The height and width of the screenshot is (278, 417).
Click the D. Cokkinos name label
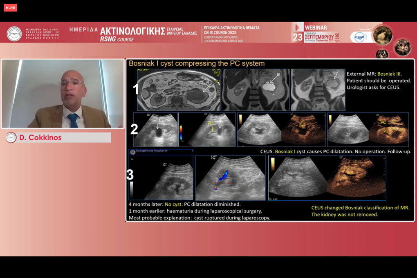40,137
